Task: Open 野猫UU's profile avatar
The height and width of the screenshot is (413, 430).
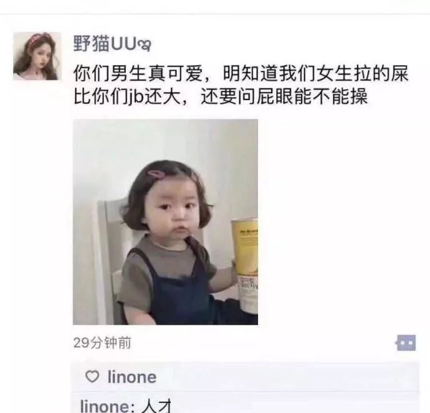Action: click(37, 56)
